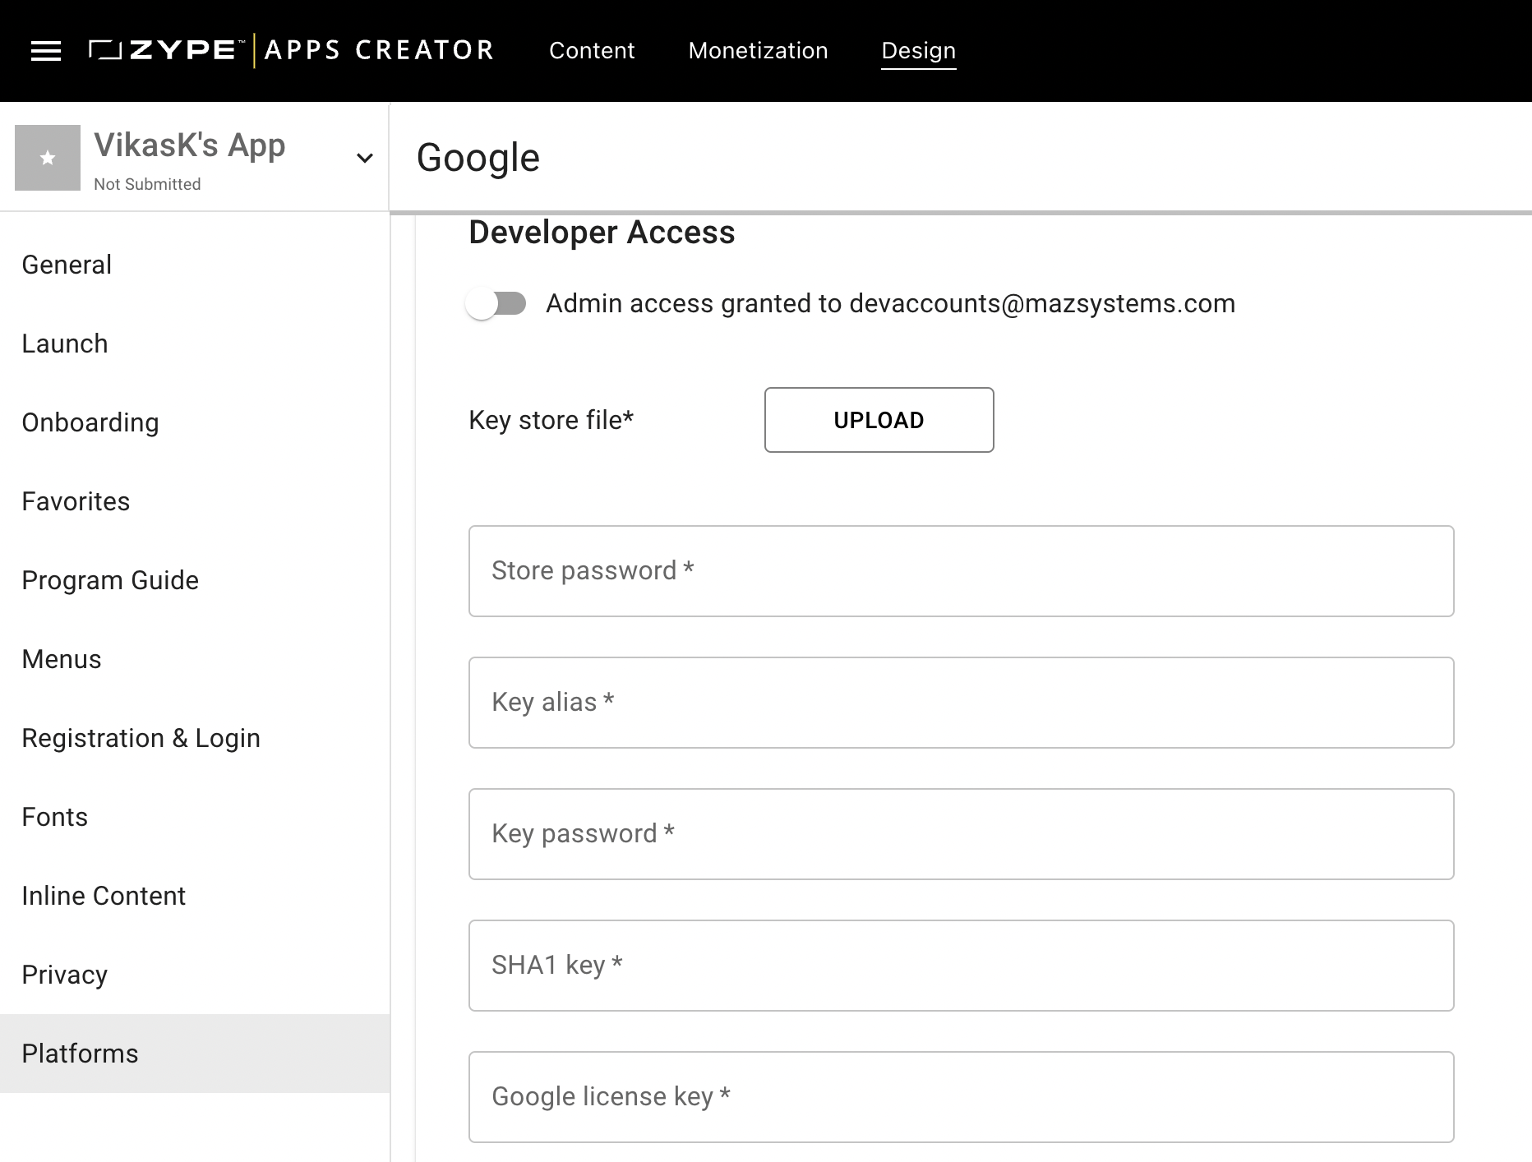
Task: Click the UPLOAD key store button
Action: [879, 420]
